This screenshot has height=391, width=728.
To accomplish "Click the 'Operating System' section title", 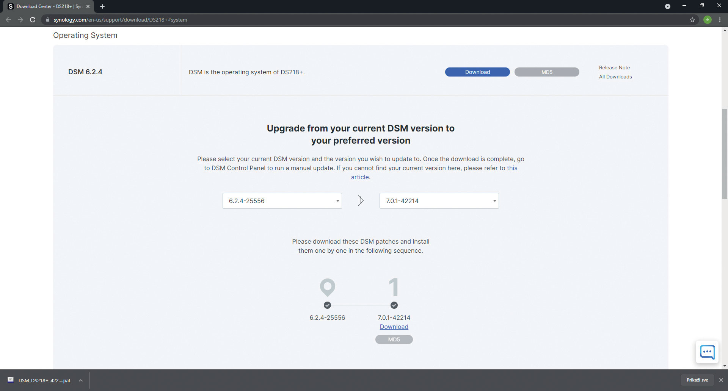I will tap(85, 35).
